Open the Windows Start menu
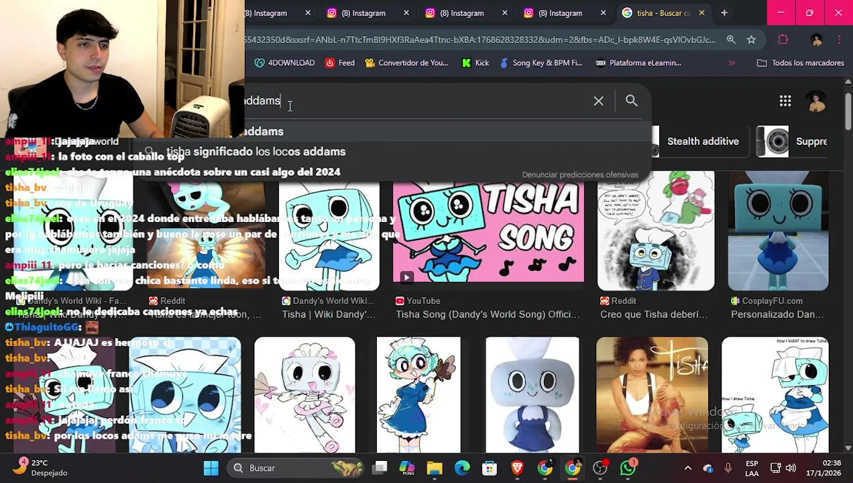853x483 pixels. 211,468
